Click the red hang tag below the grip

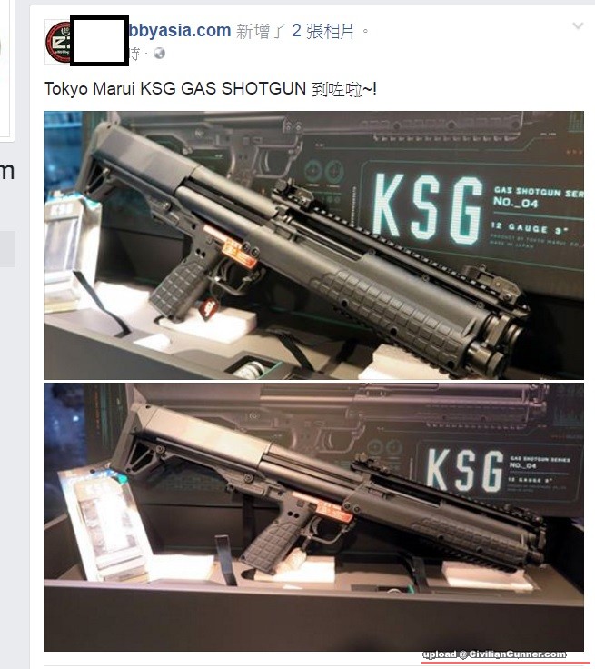click(209, 307)
